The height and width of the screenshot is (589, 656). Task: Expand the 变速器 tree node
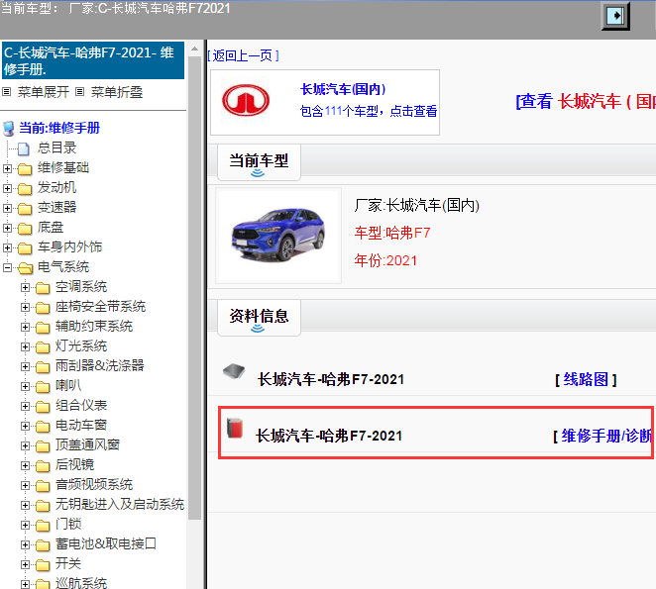point(7,208)
